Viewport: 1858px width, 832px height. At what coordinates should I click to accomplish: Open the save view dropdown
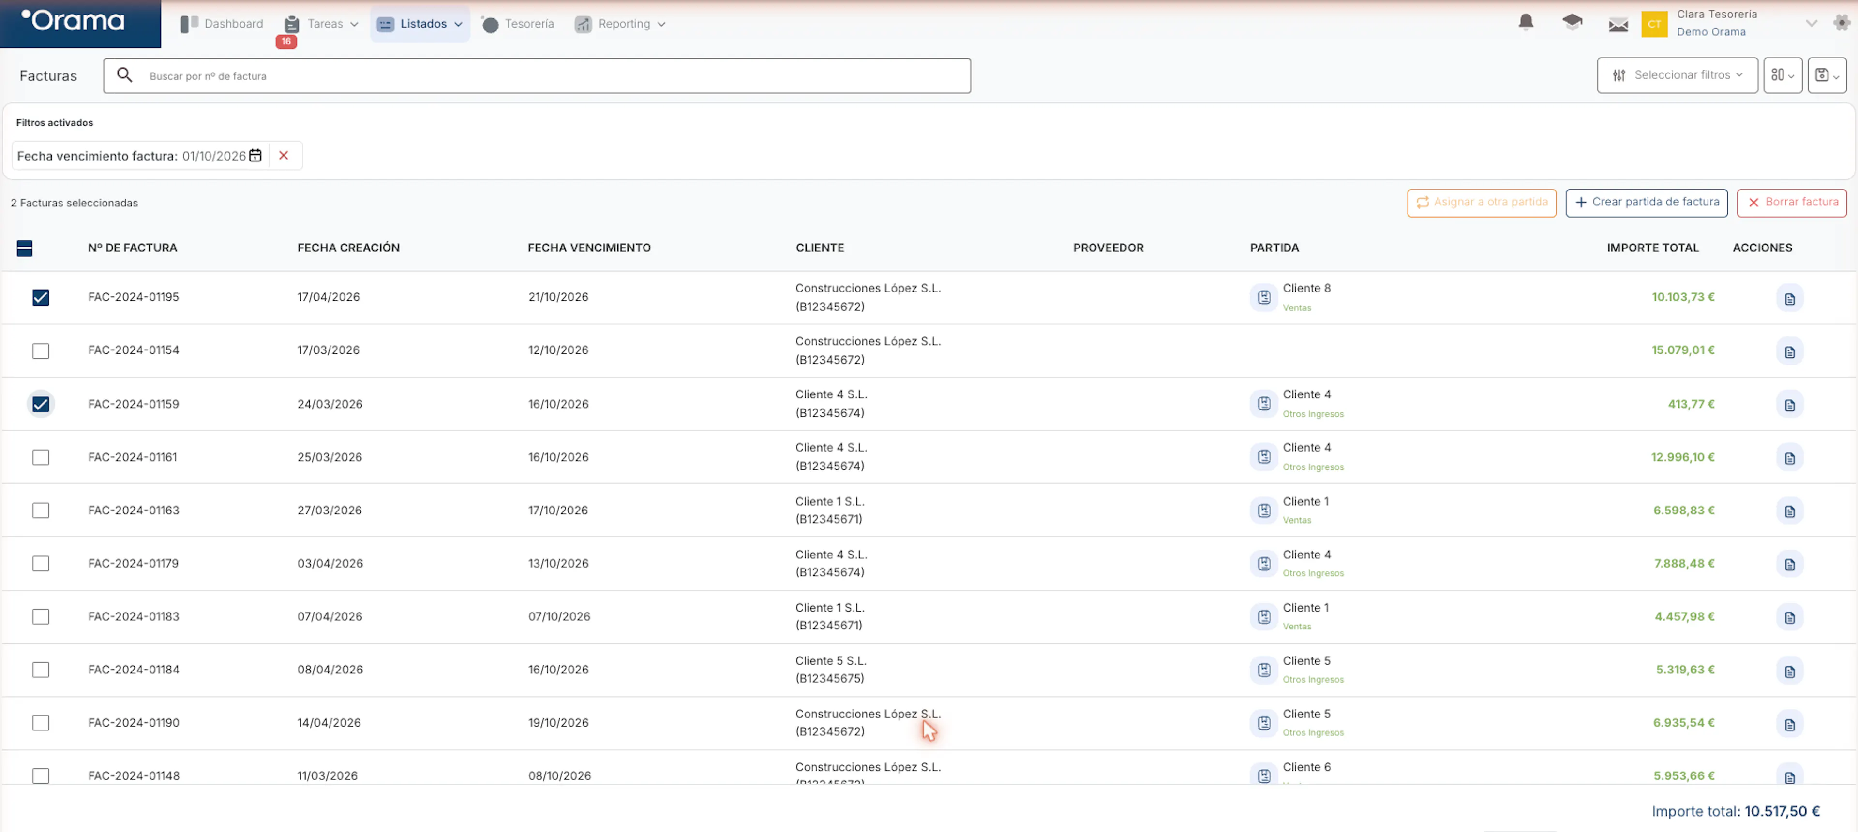click(1826, 75)
